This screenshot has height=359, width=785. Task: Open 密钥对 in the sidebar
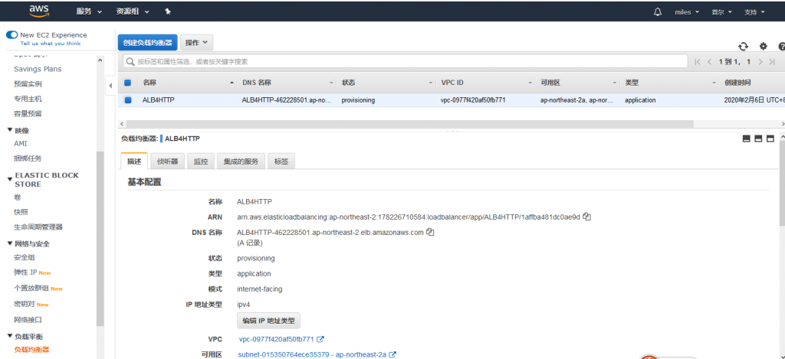(x=25, y=304)
